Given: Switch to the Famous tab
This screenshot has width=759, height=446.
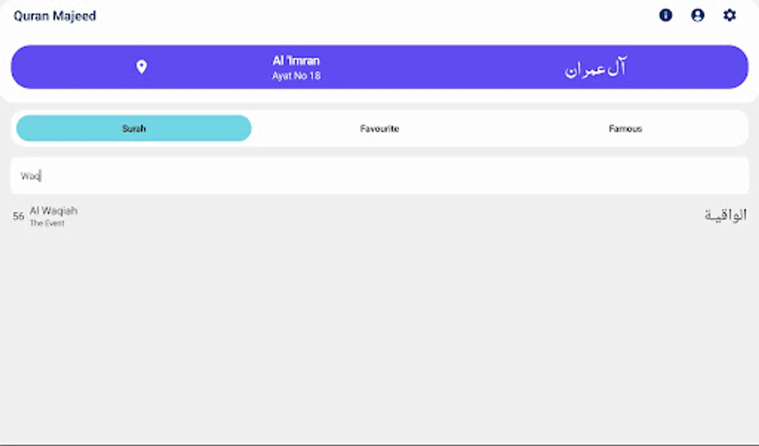Looking at the screenshot, I should [625, 128].
